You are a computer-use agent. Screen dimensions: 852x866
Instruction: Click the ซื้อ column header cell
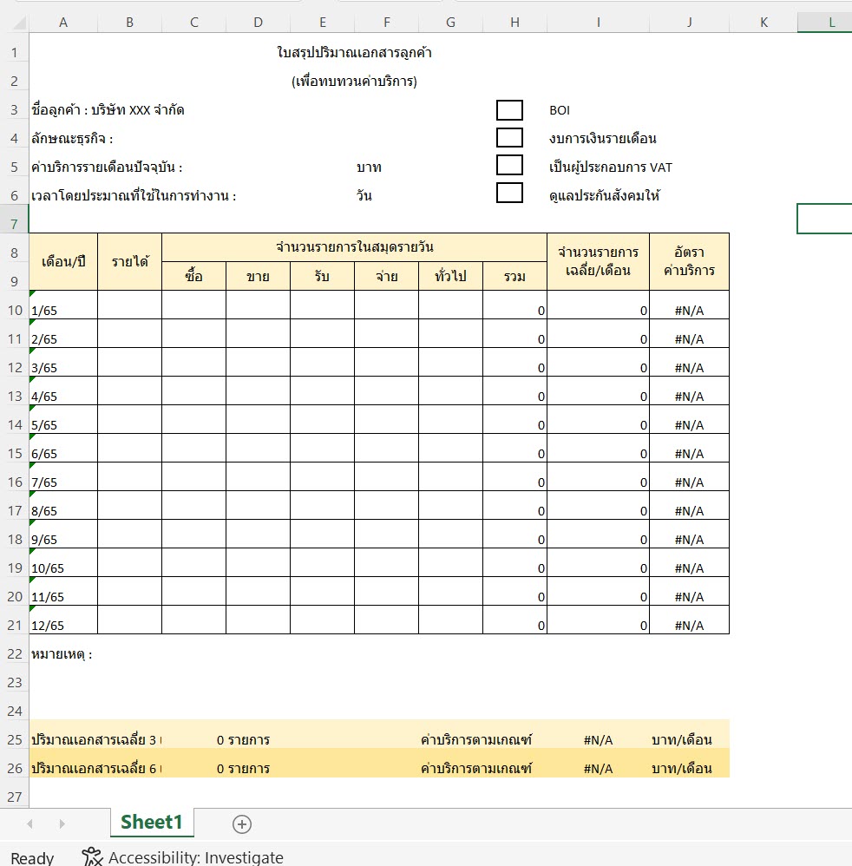(x=193, y=276)
